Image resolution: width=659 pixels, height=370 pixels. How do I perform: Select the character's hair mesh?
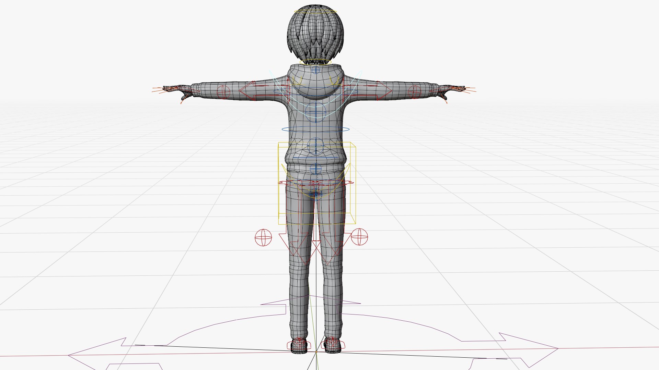click(315, 34)
